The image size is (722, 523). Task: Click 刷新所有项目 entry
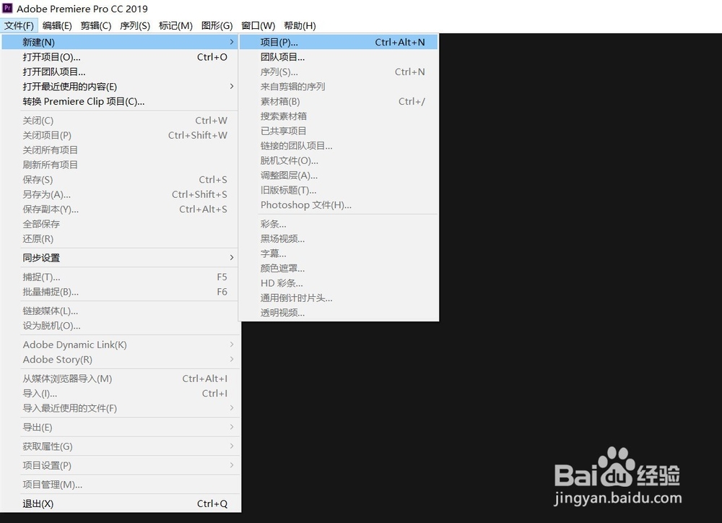120,165
